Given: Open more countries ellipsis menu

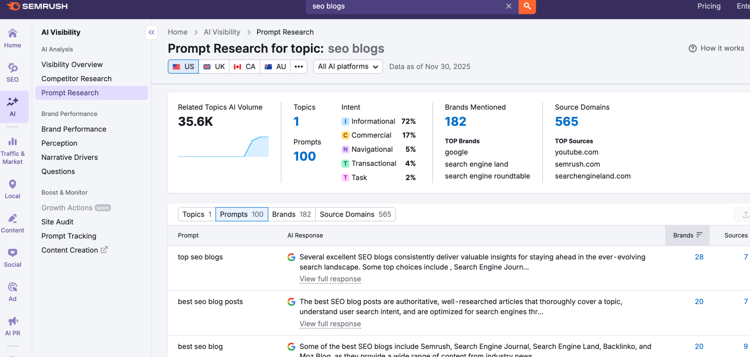Looking at the screenshot, I should pos(299,67).
